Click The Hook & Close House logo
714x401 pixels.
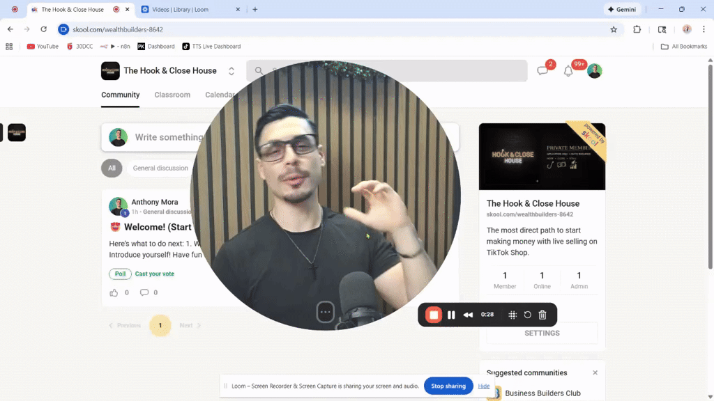click(110, 71)
